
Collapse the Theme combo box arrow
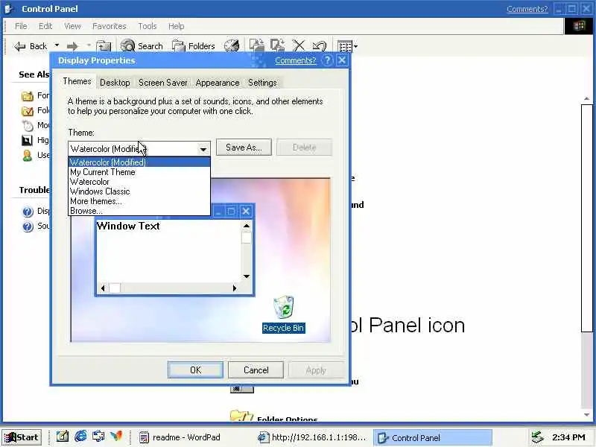pos(203,149)
